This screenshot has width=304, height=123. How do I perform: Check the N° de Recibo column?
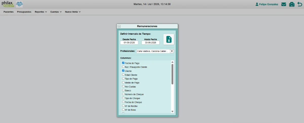point(123,106)
